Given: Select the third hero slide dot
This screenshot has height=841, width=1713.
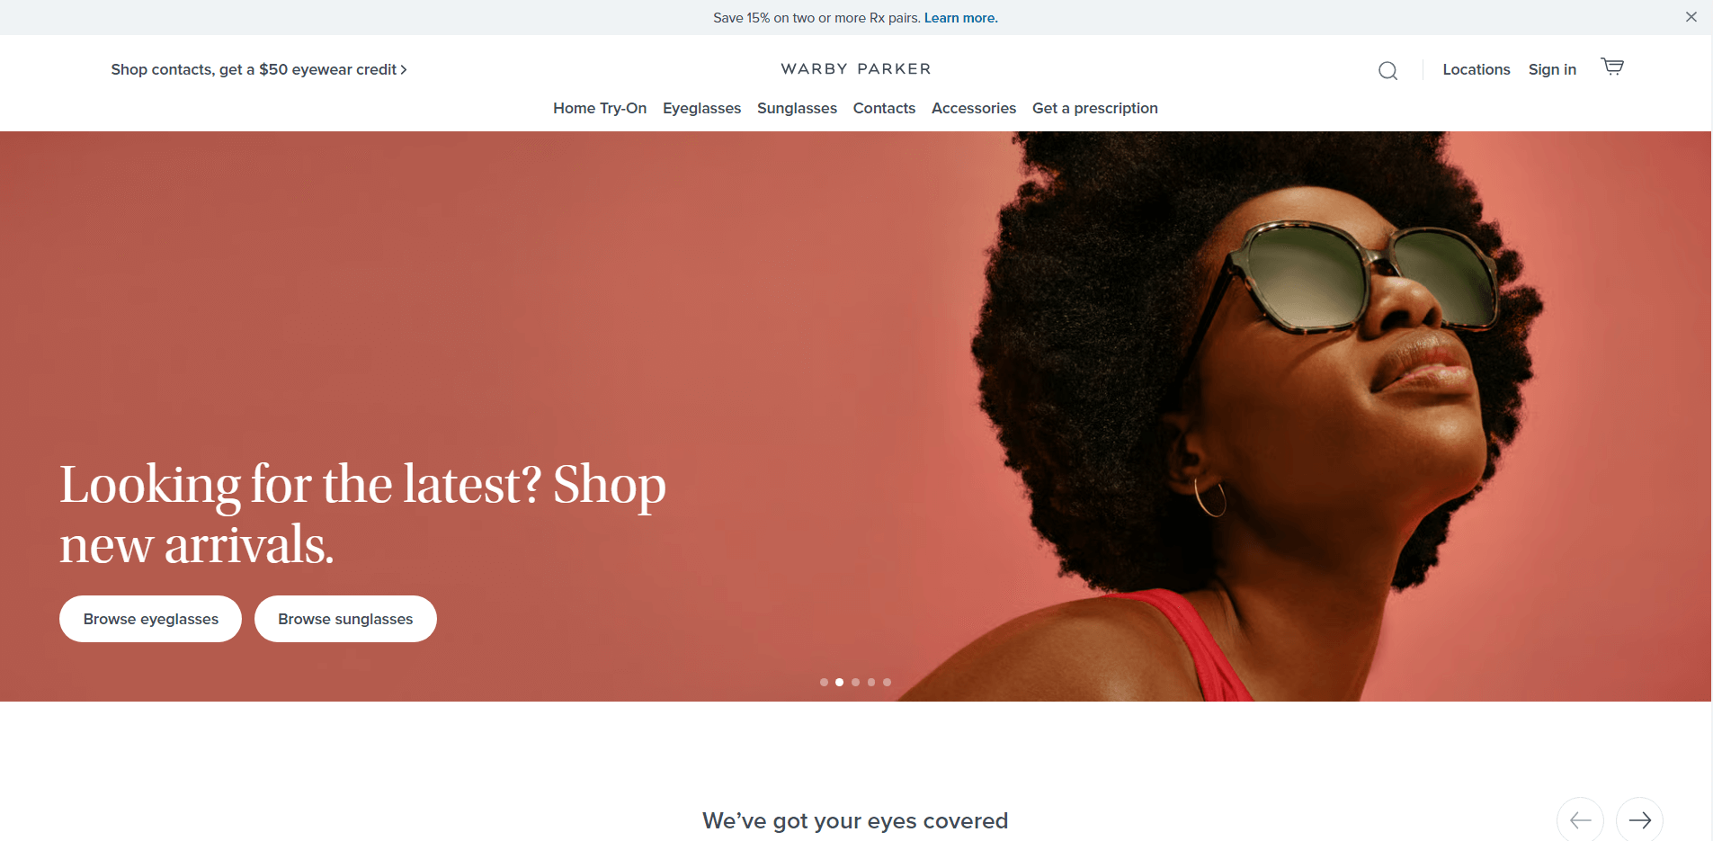Looking at the screenshot, I should coord(855,682).
